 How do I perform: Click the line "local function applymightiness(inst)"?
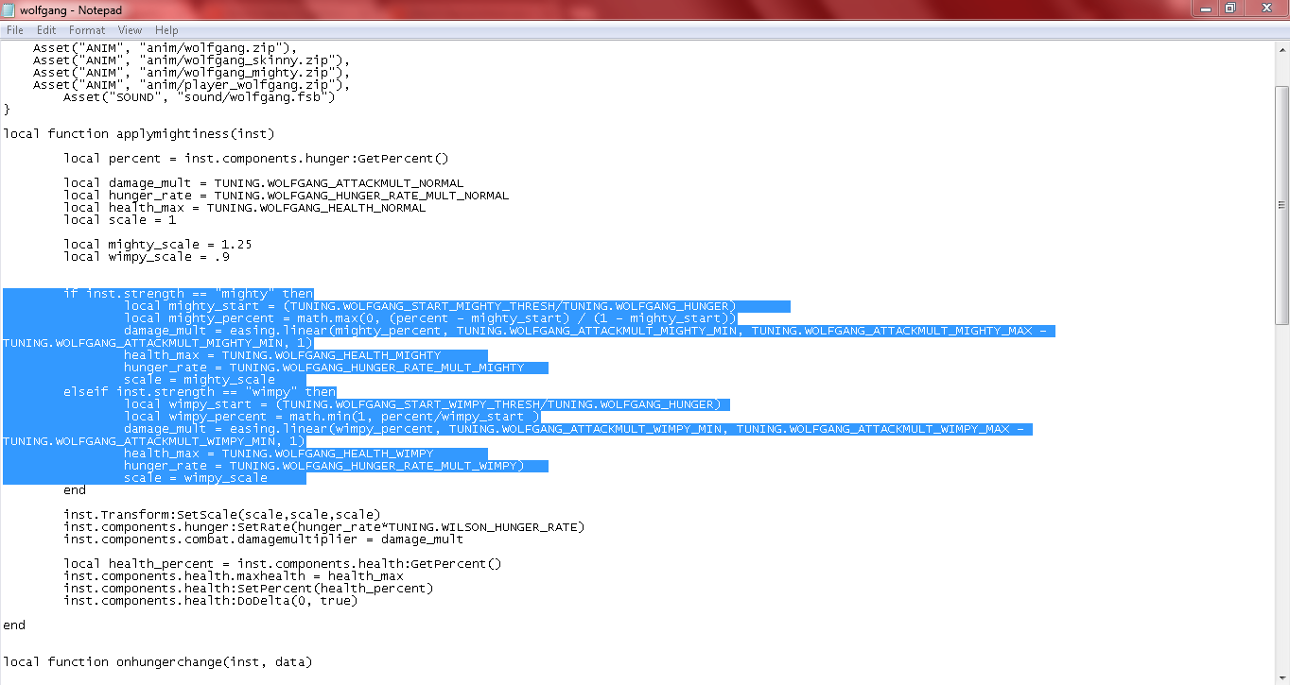(139, 133)
